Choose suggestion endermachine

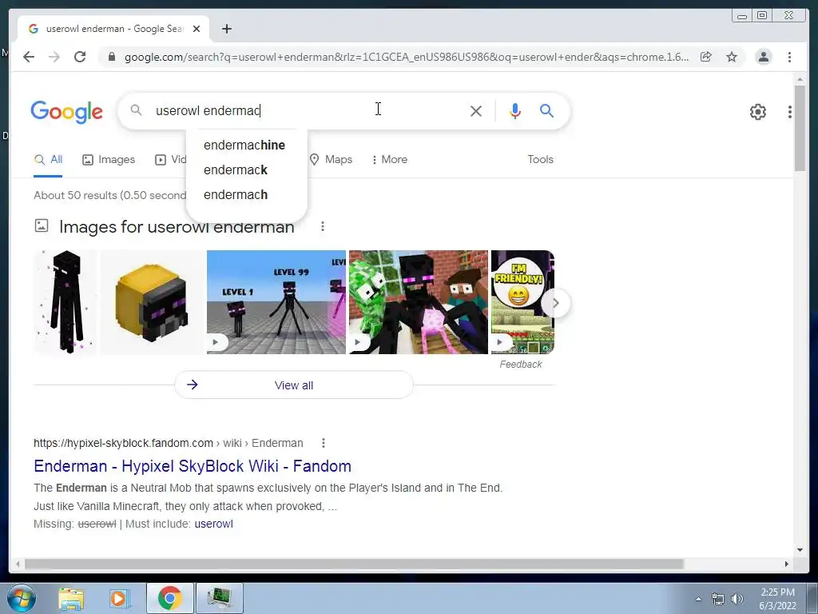click(x=244, y=146)
